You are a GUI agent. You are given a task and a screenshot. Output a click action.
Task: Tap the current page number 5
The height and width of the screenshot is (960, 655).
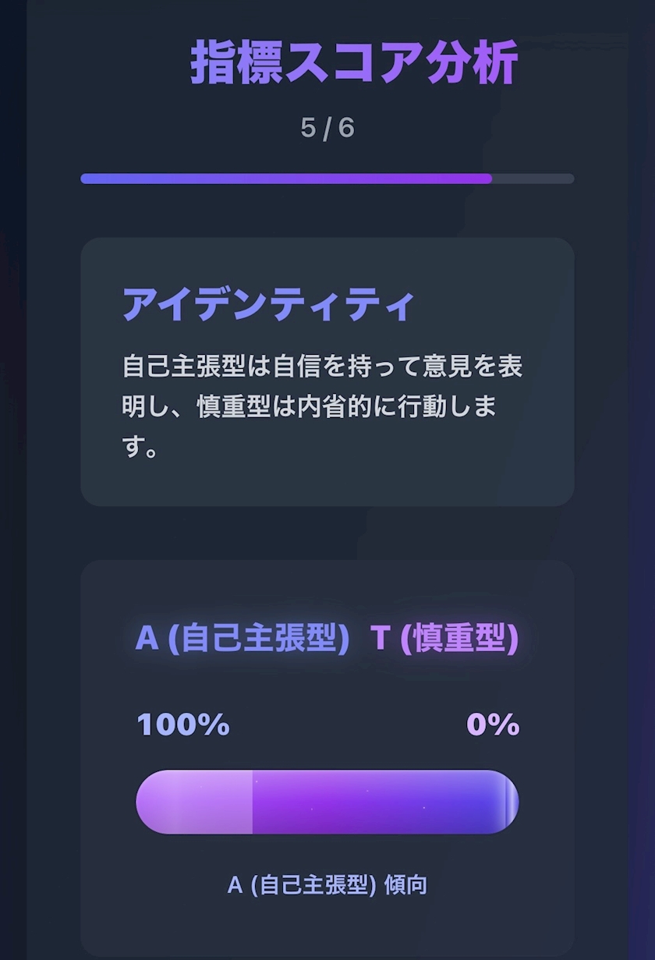(308, 127)
